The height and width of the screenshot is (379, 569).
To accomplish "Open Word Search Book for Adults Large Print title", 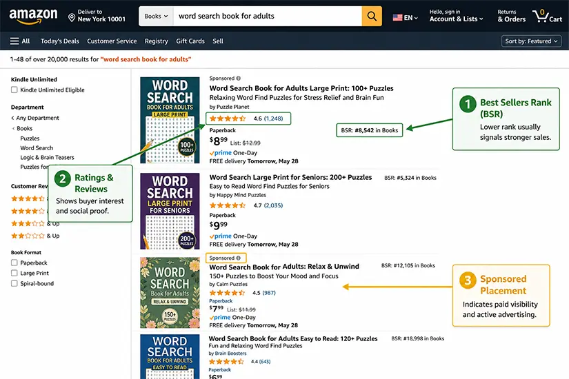I will tap(301, 88).
